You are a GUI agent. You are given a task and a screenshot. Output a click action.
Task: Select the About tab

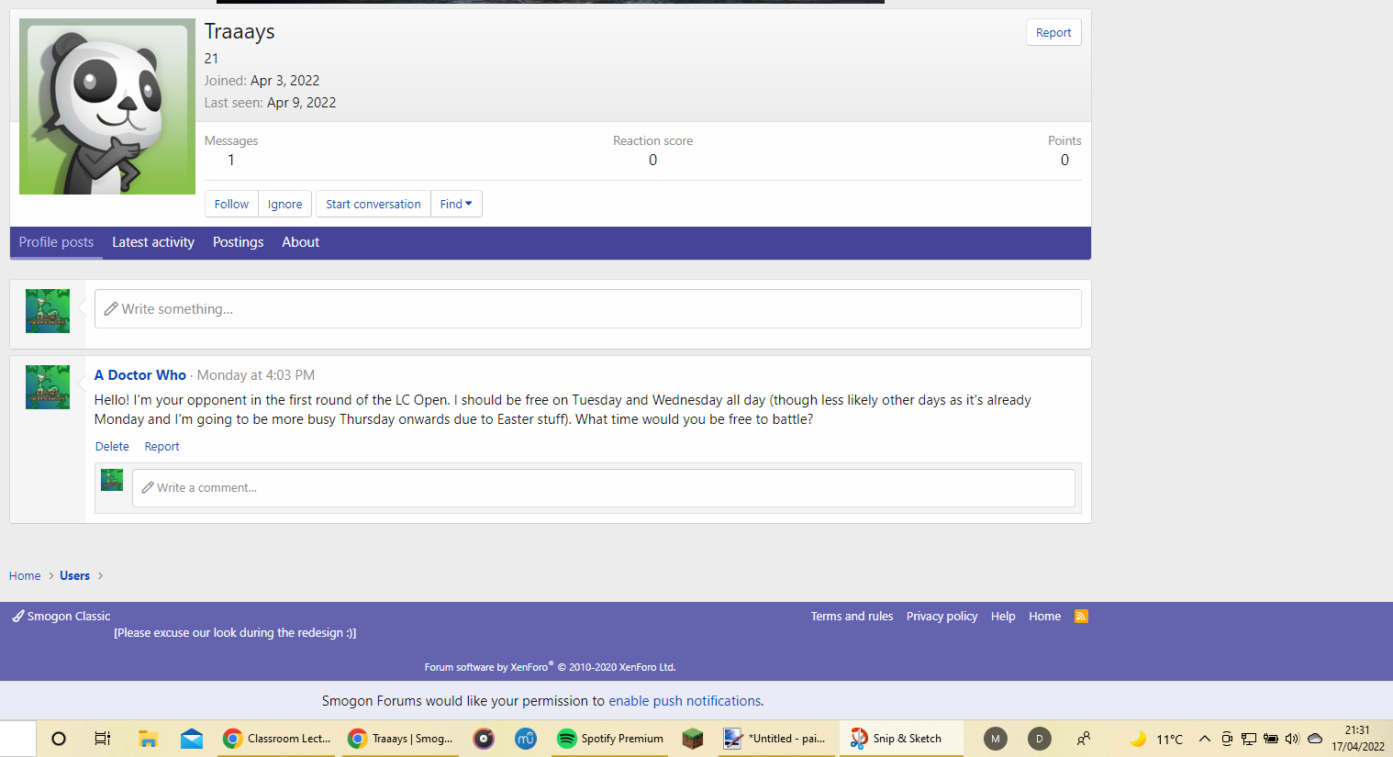click(300, 242)
